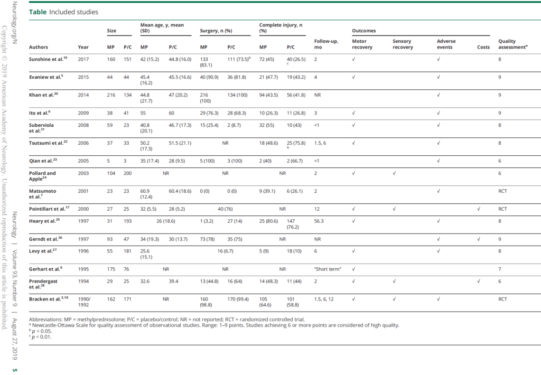Click the 'Complete injury, n (%)' header
The height and width of the screenshot is (375, 541).
(281, 27)
